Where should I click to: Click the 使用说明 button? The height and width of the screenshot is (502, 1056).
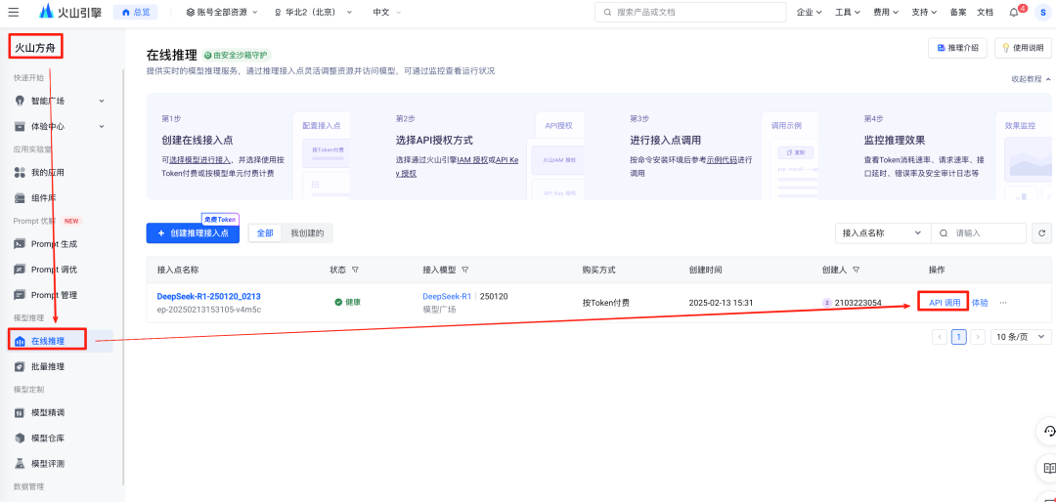(x=1023, y=48)
